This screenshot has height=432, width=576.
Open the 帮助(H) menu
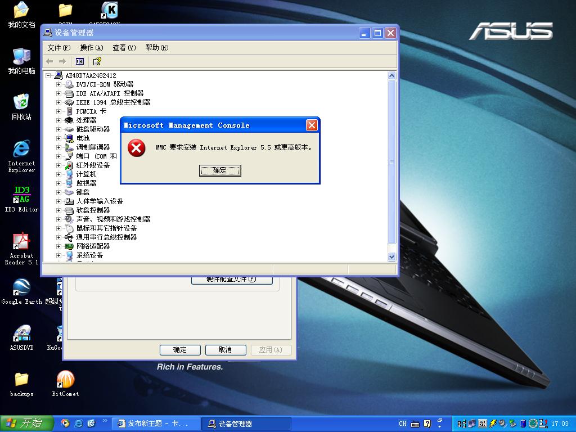[x=157, y=48]
